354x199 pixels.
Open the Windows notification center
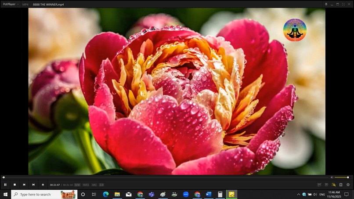[347, 195]
